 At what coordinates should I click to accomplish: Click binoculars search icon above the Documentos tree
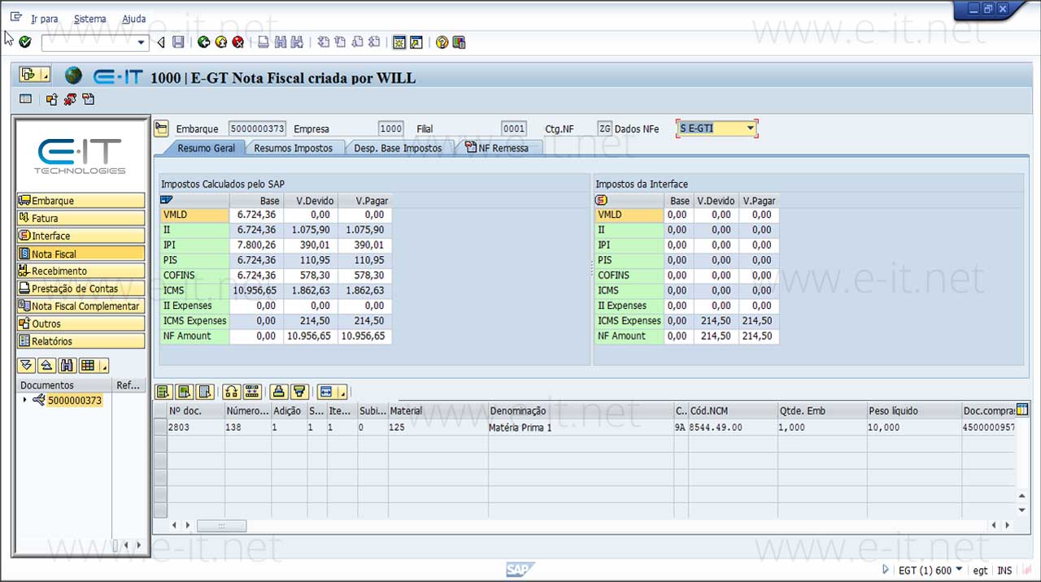[x=68, y=365]
